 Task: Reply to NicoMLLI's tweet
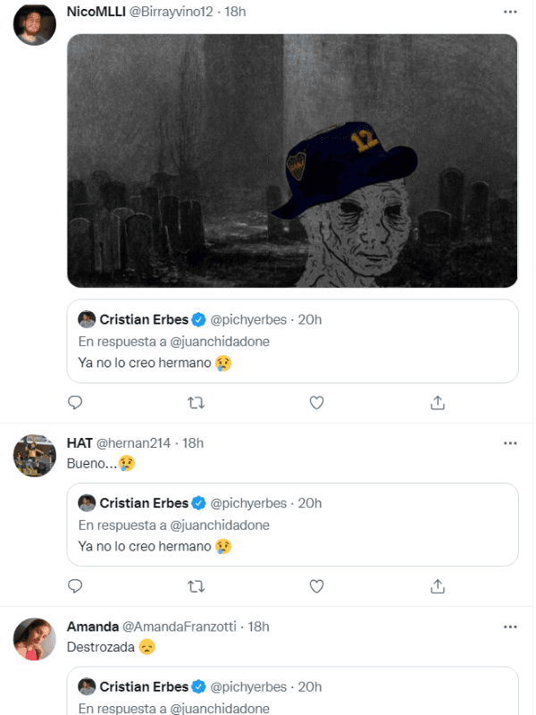click(76, 403)
